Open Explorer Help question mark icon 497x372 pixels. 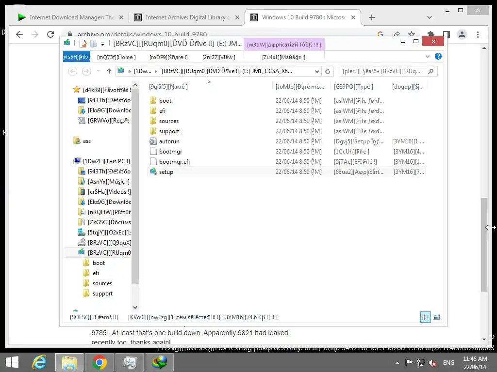438,56
